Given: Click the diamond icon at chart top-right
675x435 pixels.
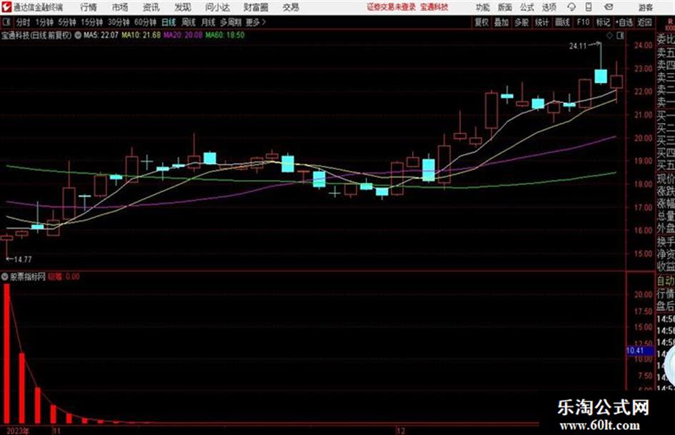Looking at the screenshot, I should point(609,36).
